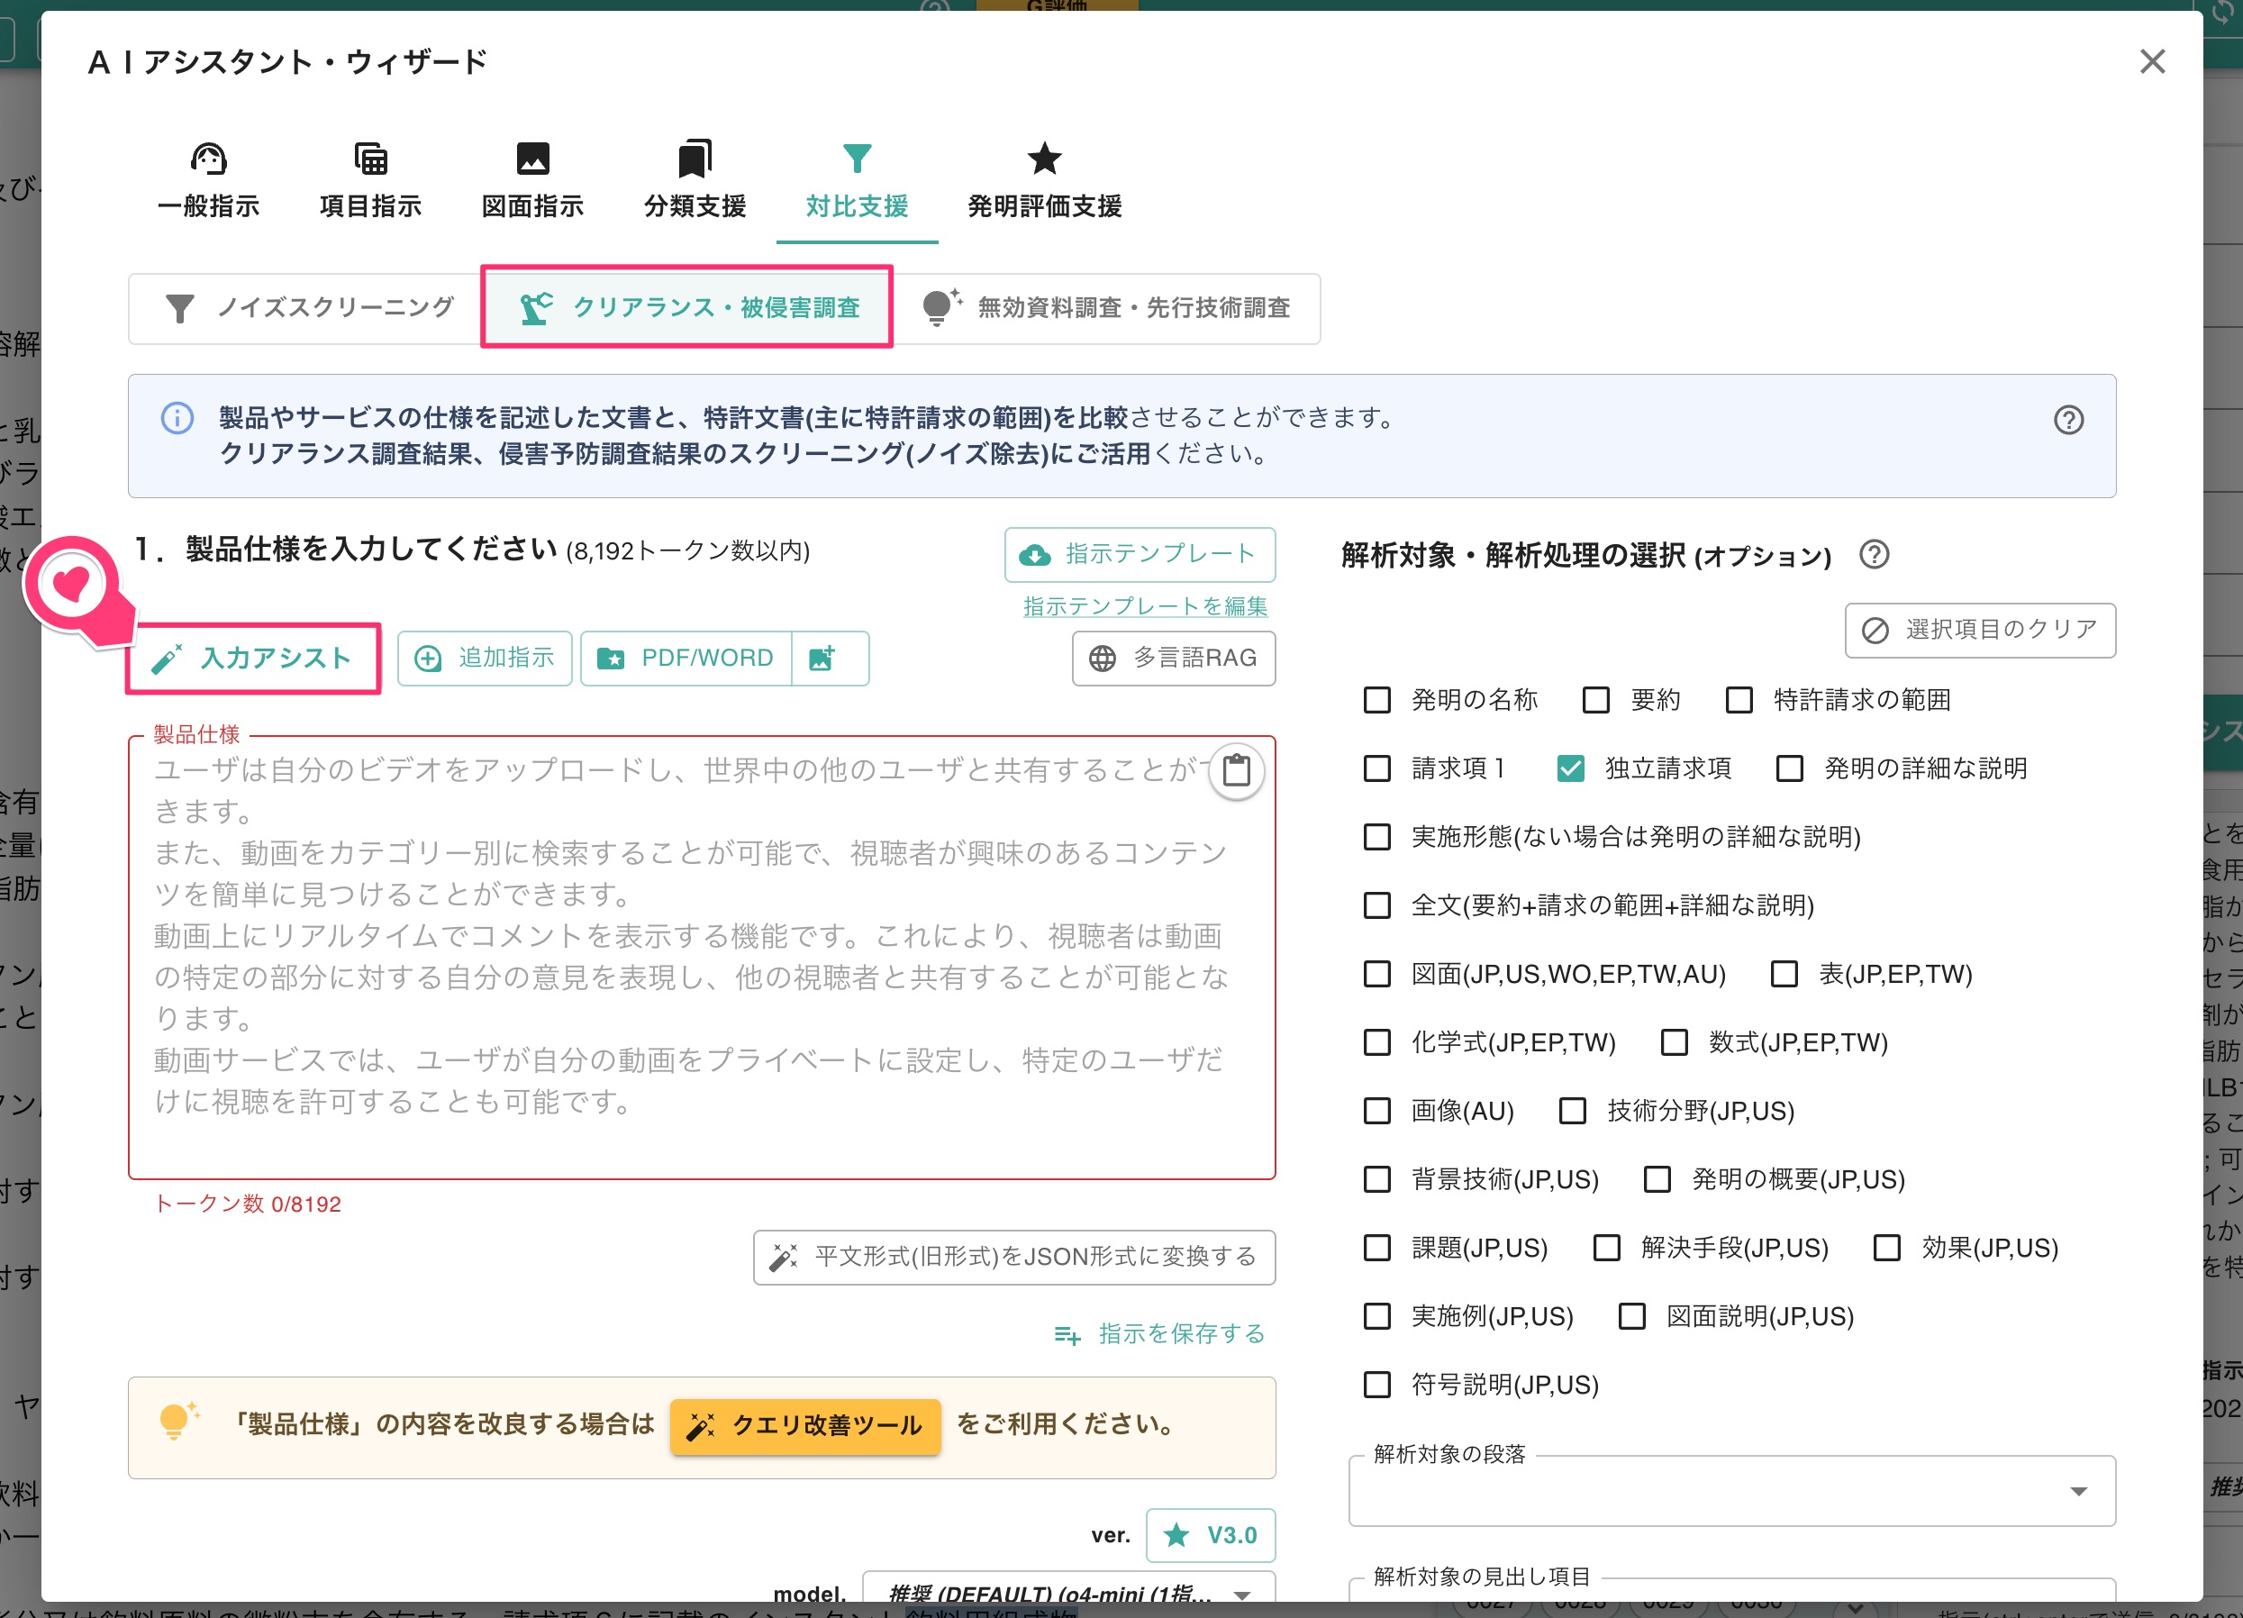2243x1618 pixels.
Task: Open the 一般指示 tab
Action: point(208,182)
